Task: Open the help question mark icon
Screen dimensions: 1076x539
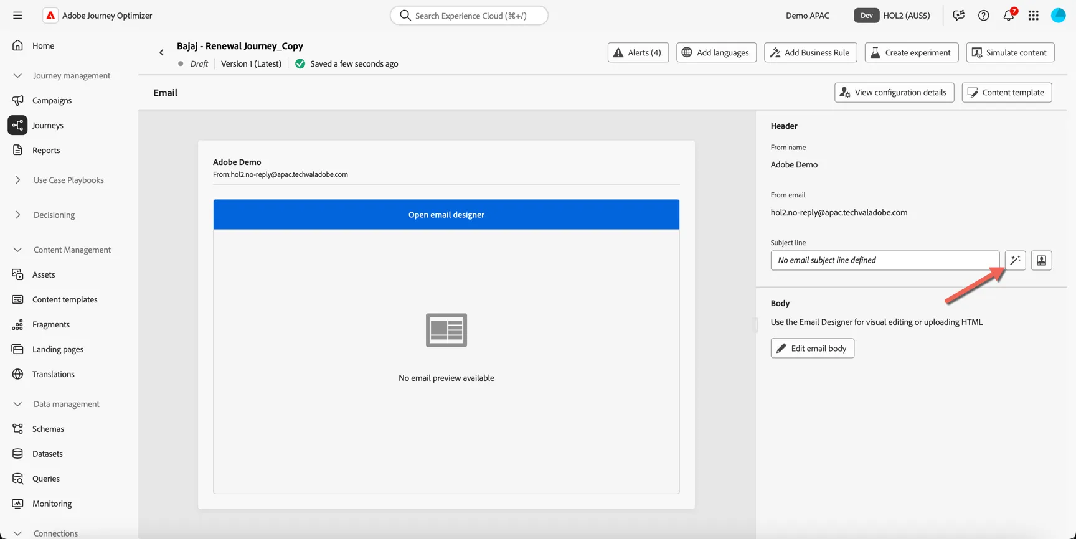Action: click(x=983, y=16)
